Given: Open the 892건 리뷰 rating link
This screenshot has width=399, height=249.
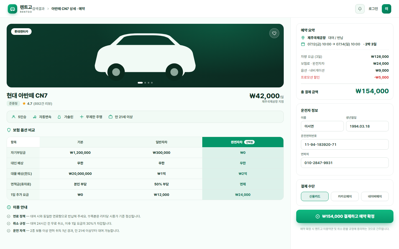Looking at the screenshot, I should [x=43, y=103].
